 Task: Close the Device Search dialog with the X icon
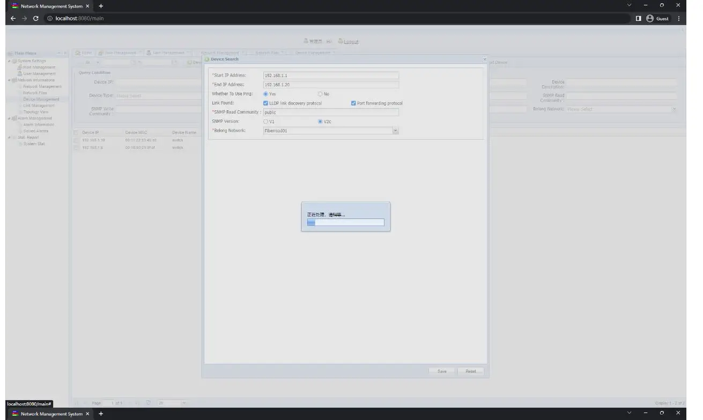pyautogui.click(x=484, y=59)
